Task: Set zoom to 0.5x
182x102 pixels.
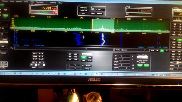Action: pyautogui.click(x=152, y=50)
